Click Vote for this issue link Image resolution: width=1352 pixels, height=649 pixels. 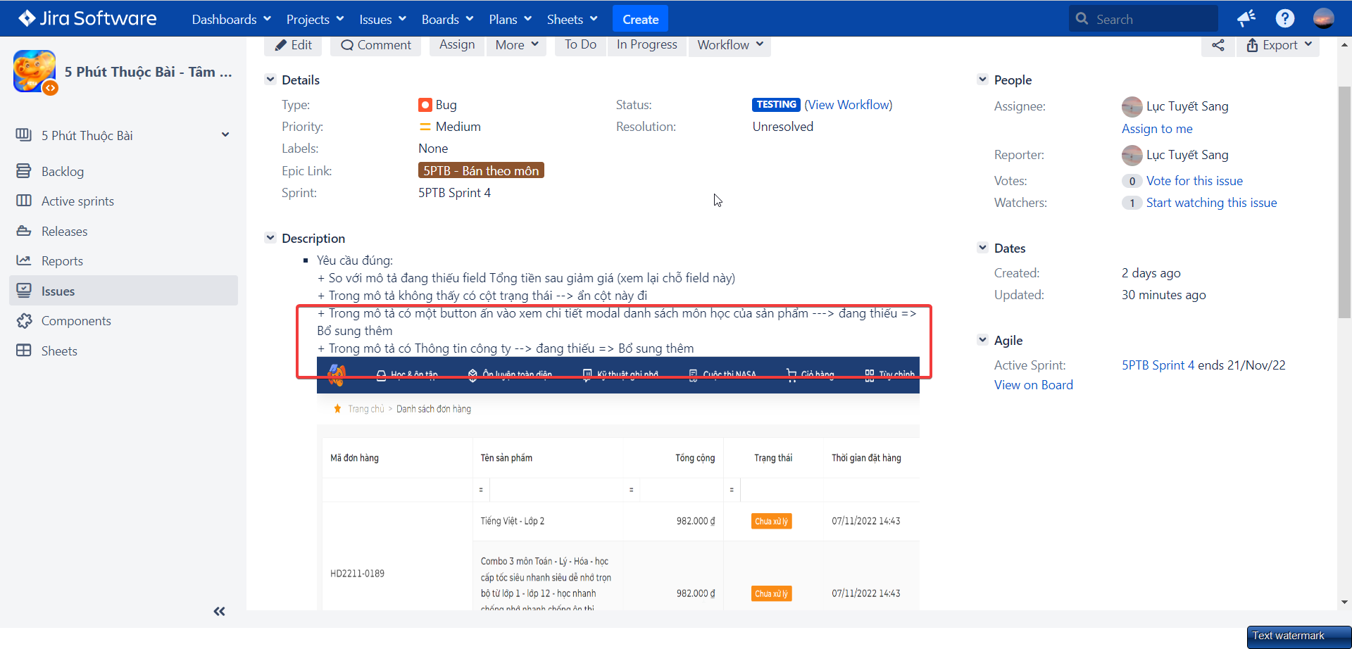[x=1194, y=181]
